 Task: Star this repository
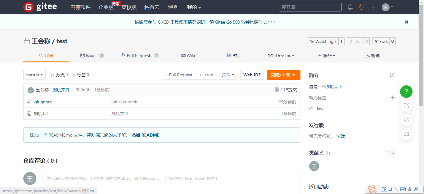pyautogui.click(x=355, y=41)
